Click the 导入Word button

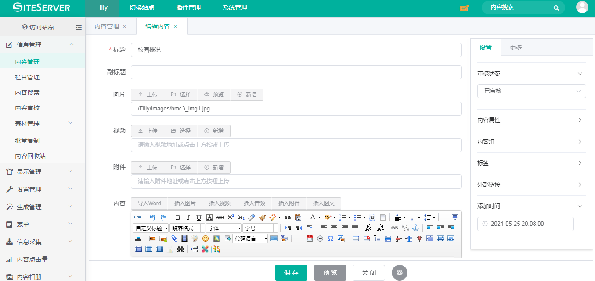pyautogui.click(x=149, y=203)
